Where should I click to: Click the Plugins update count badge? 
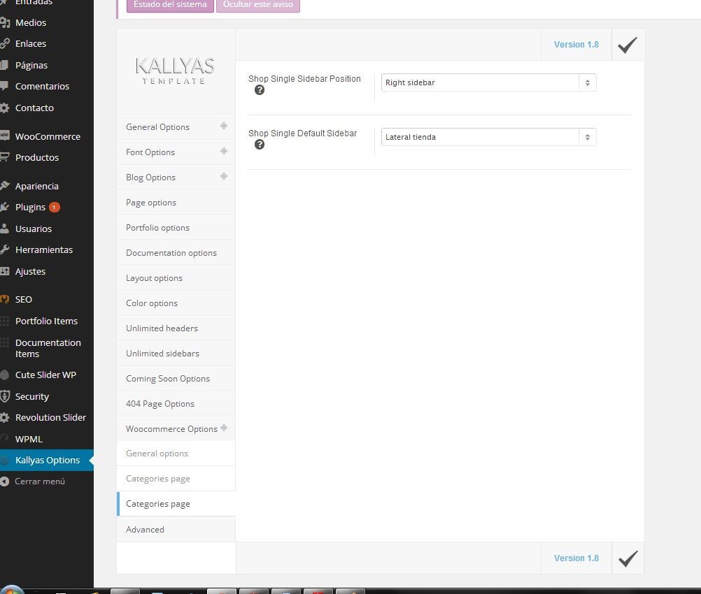click(x=54, y=208)
